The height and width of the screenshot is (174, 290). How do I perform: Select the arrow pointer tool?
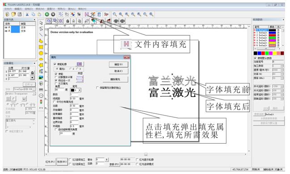click(41, 23)
